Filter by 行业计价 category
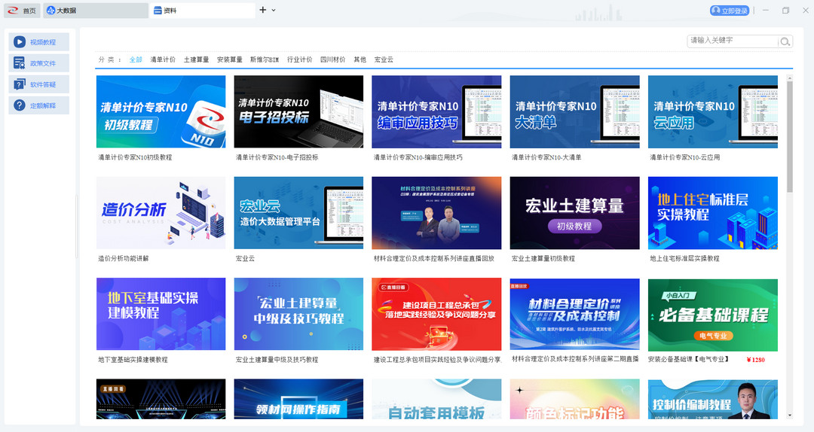Screen dimensions: 814x432 click(299, 59)
